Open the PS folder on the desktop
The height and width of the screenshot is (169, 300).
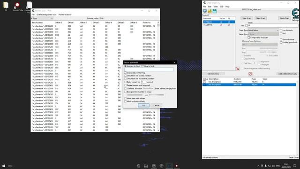tap(6, 6)
